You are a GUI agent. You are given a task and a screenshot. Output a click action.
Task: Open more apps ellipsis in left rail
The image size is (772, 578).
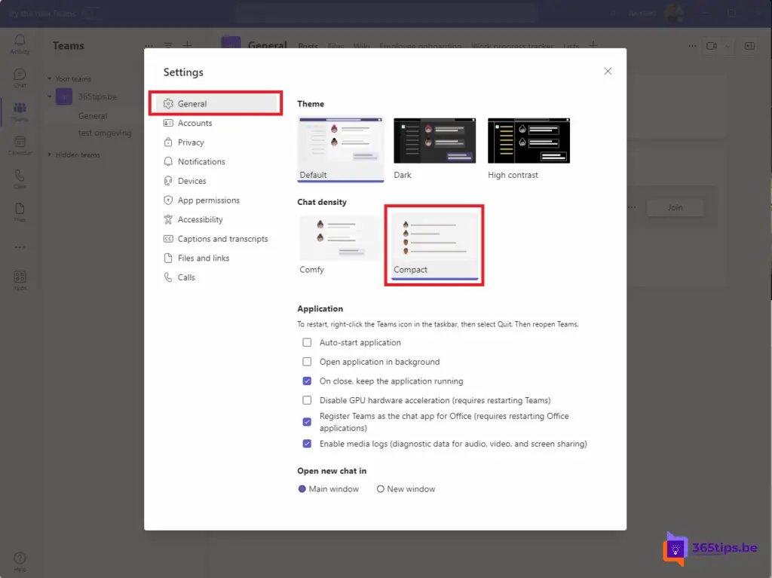[20, 247]
